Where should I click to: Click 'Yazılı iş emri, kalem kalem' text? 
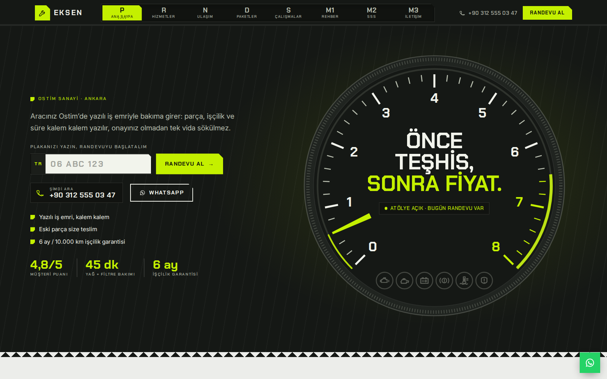(x=74, y=217)
